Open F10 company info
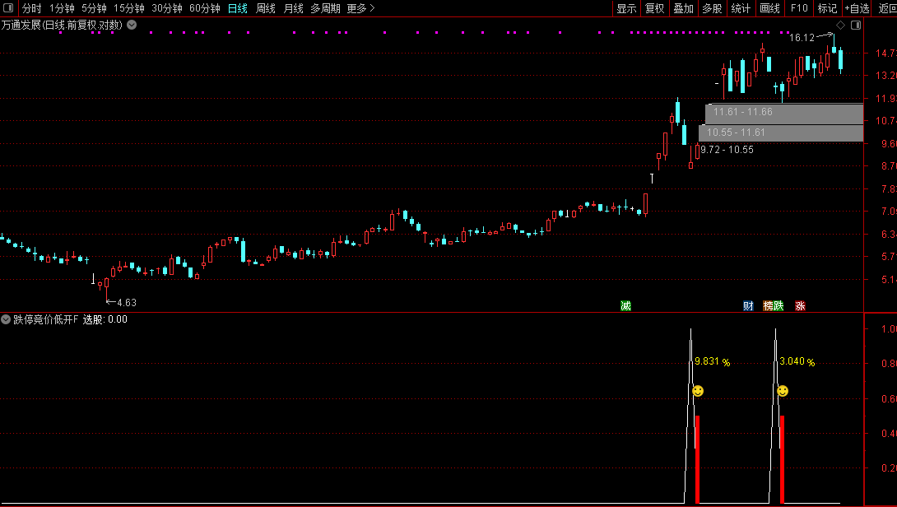Screen dimensions: 897x507 pyautogui.click(x=799, y=8)
